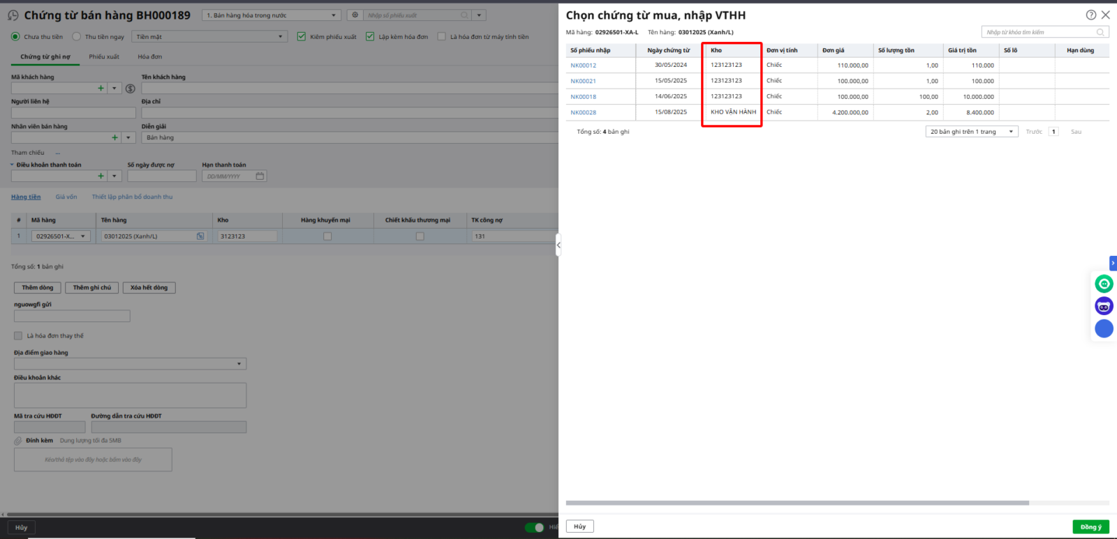Switch to the Phiếu xuất tab
This screenshot has width=1117, height=539.
tap(104, 56)
